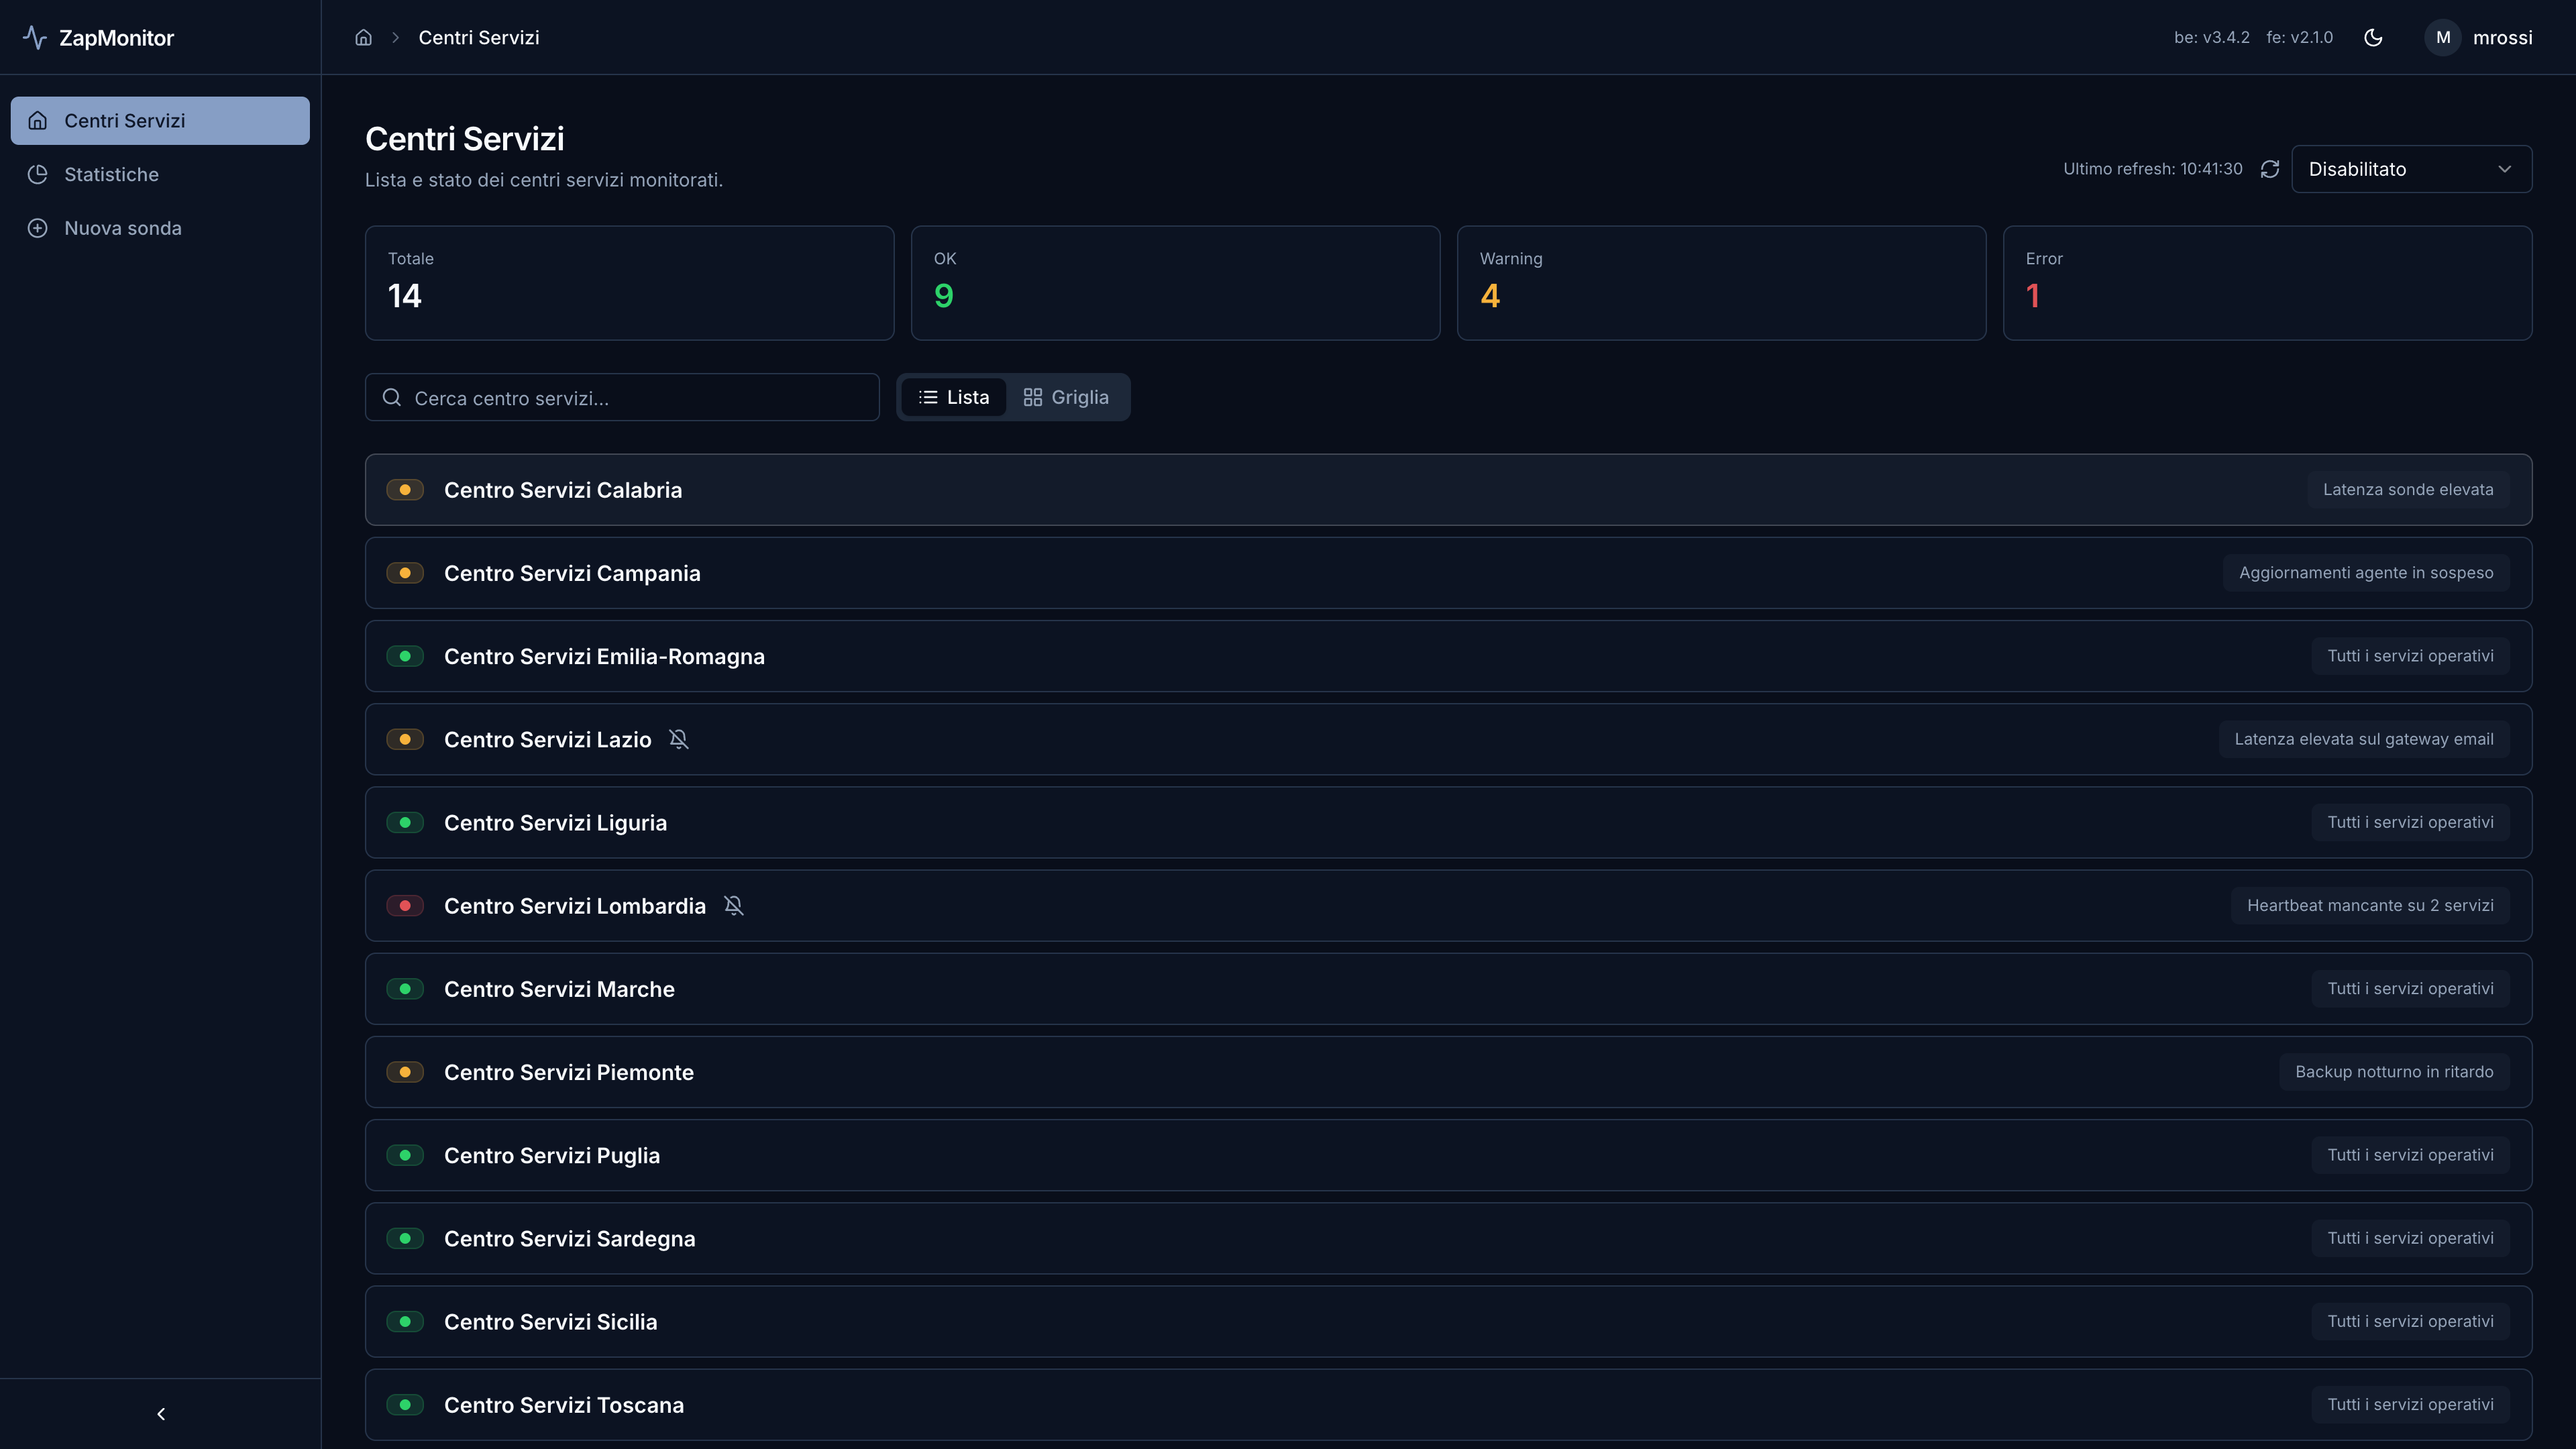Click the muted bell icon beside Lazio

pos(679,740)
